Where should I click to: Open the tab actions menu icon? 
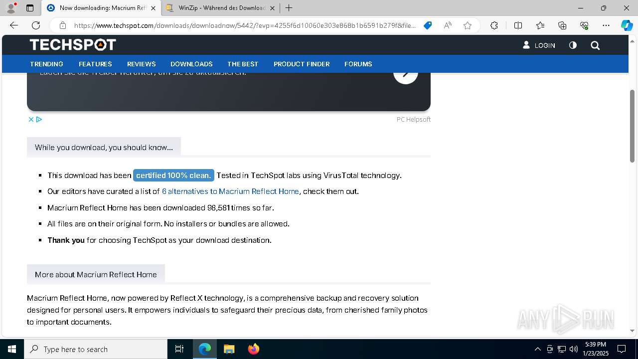pos(30,8)
